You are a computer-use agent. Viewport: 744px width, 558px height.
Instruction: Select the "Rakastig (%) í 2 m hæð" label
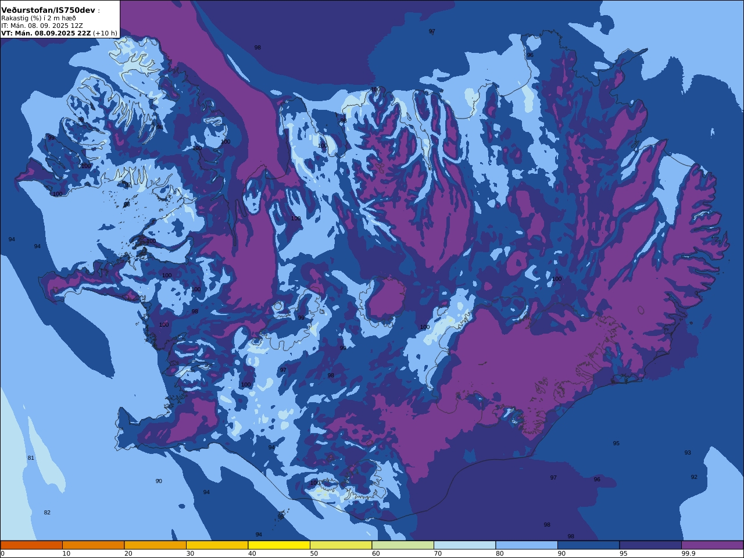tap(38, 18)
